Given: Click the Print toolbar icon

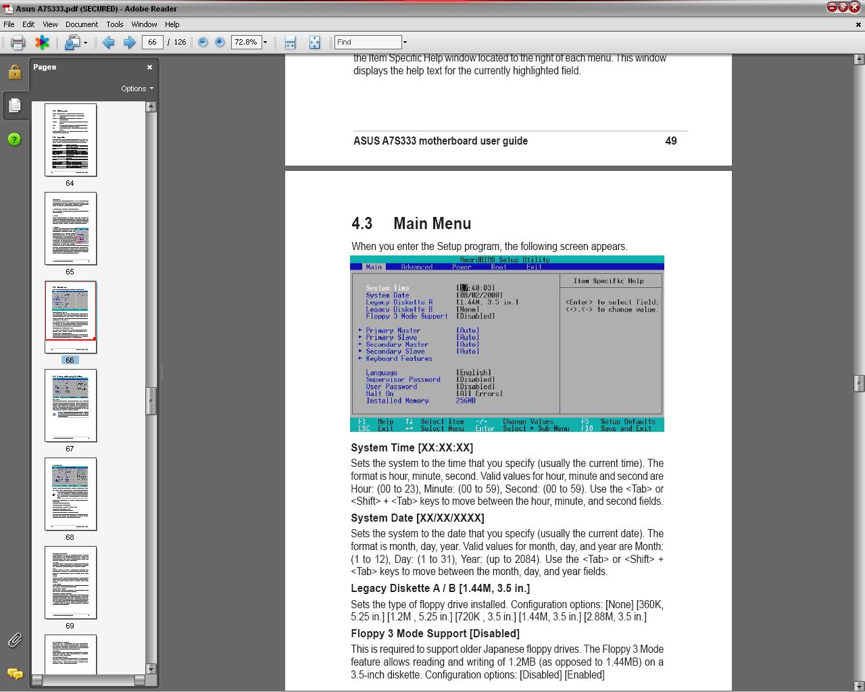Looking at the screenshot, I should (x=18, y=43).
